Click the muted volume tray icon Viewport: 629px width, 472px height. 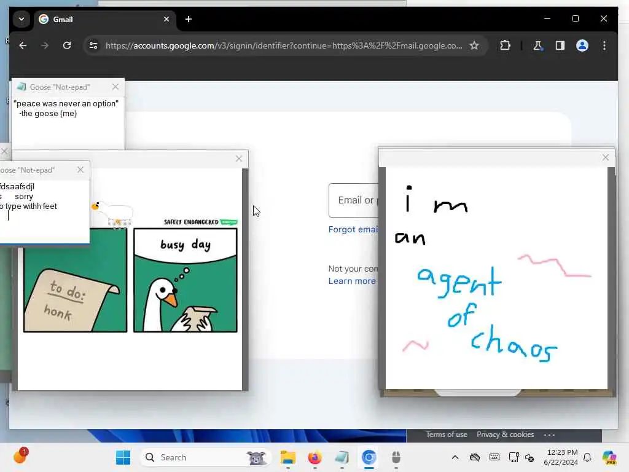tap(529, 457)
